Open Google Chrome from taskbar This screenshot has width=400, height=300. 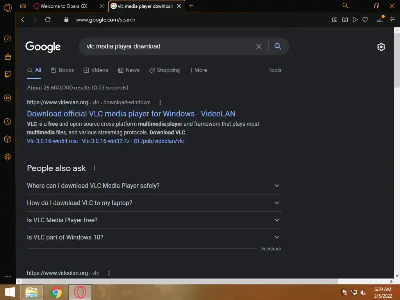(56, 292)
